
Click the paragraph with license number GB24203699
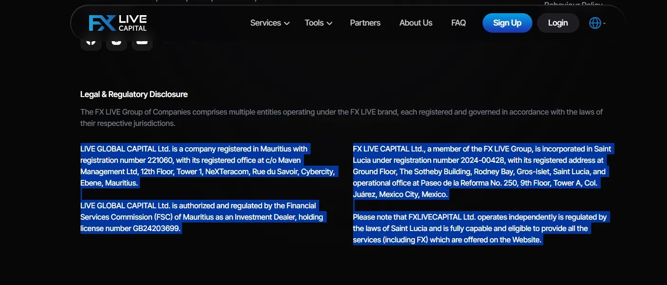[204, 217]
